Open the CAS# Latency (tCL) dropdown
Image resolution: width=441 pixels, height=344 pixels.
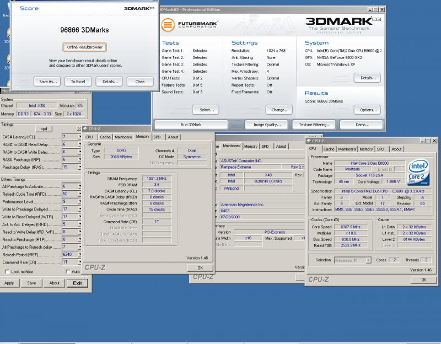79,137
